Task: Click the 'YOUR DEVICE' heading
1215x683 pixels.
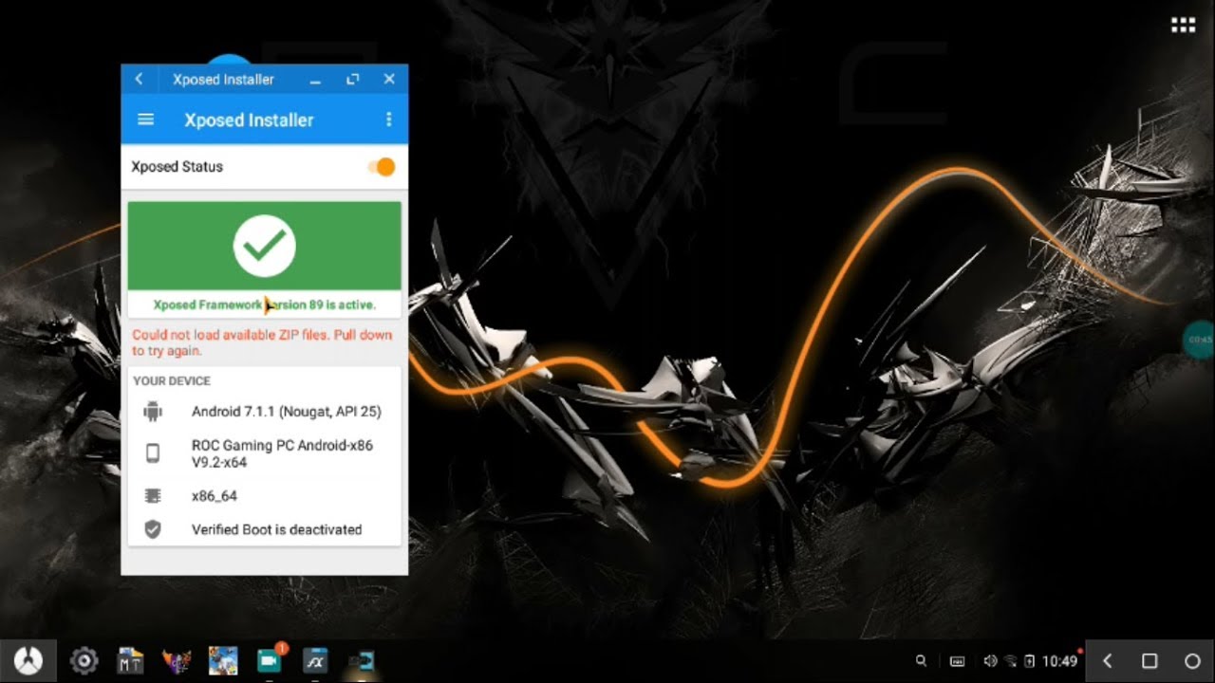Action: click(172, 381)
